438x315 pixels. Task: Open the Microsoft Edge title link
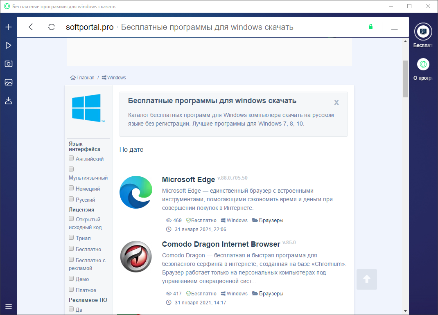[x=189, y=180]
